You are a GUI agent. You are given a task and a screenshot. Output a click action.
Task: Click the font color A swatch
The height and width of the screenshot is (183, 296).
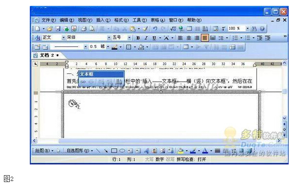click(205, 151)
